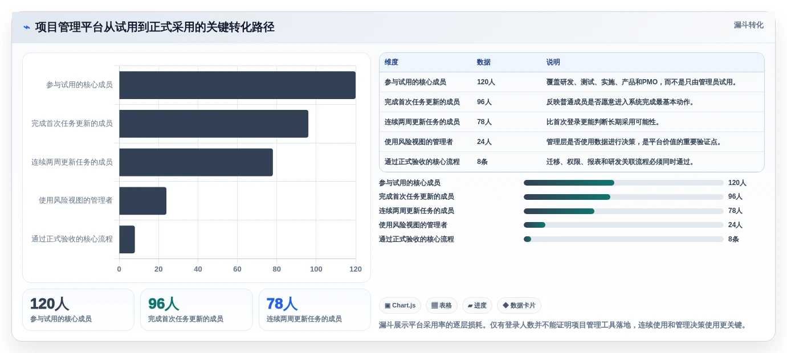Click the y-axis label 通过正式验收的核心流程
The height and width of the screenshot is (353, 787).
[x=72, y=239]
